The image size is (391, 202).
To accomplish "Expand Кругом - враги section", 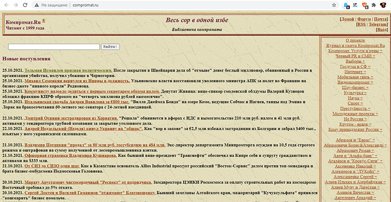I will [x=355, y=124].
